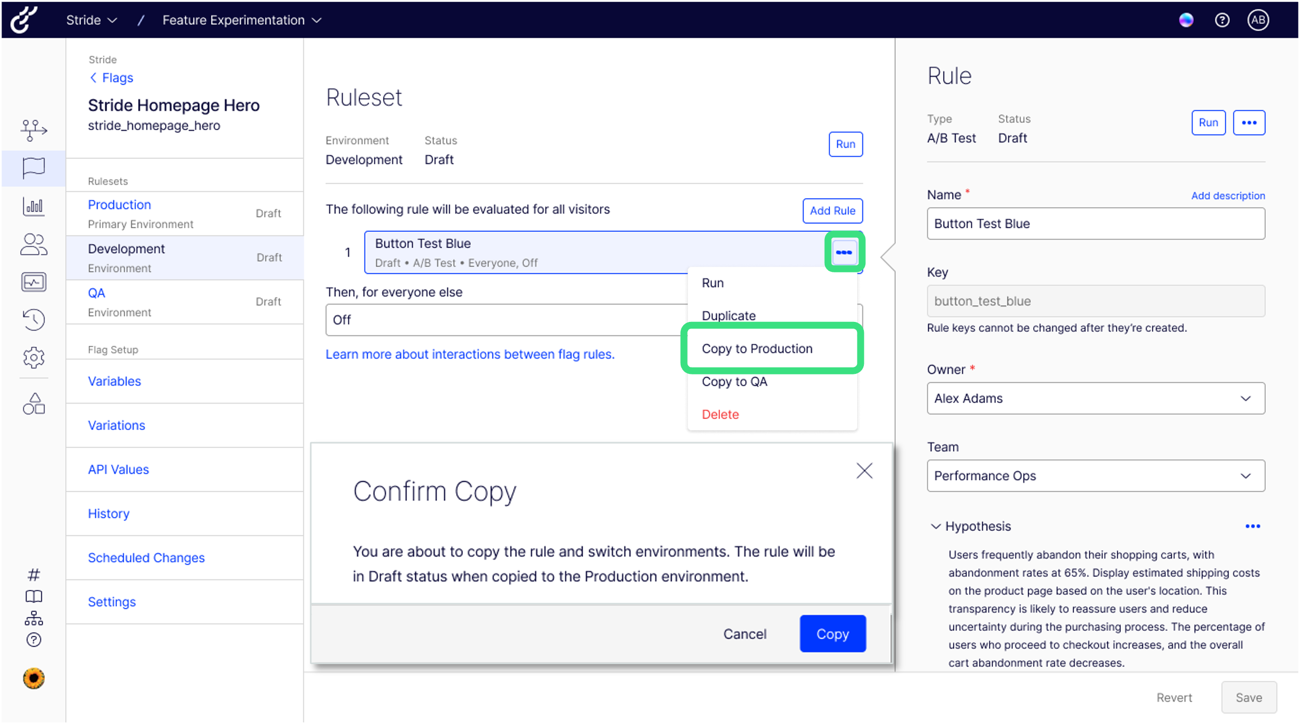Open the AB user avatar menu

[x=1257, y=20]
